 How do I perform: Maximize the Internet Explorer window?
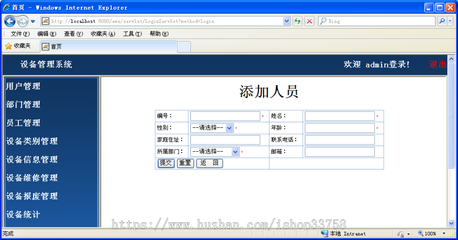pyautogui.click(x=440, y=8)
